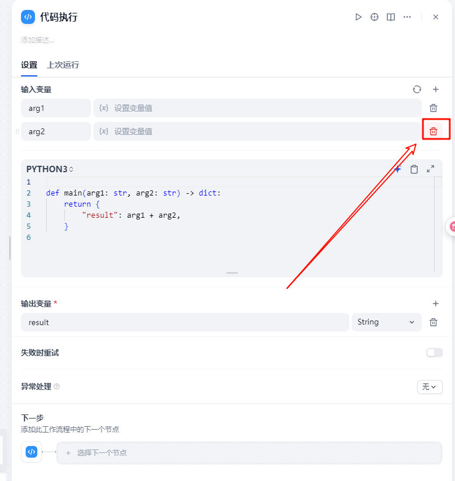Open the three-dots more options menu
Image resolution: width=455 pixels, height=481 pixels.
407,17
